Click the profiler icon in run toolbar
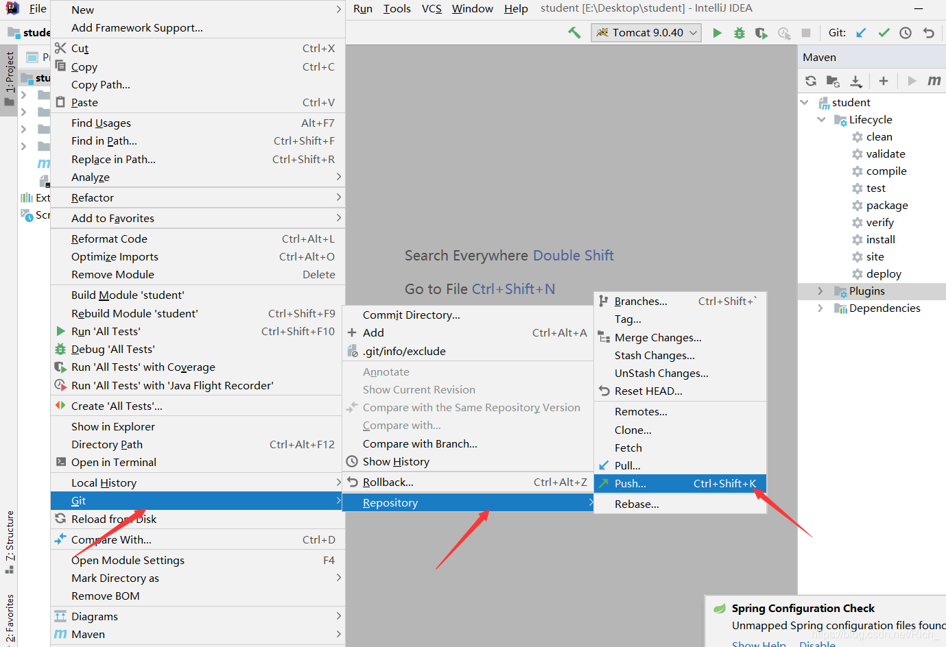This screenshot has width=946, height=647. tap(784, 33)
